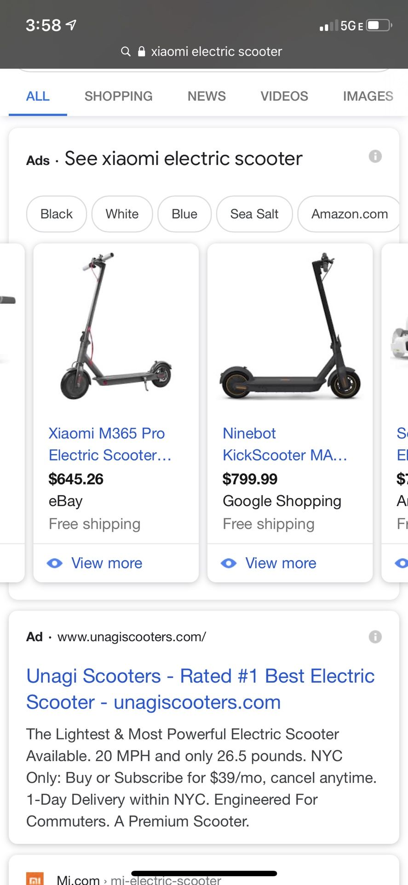
Task: Tap the padlock icon beside the URL
Action: 142,51
